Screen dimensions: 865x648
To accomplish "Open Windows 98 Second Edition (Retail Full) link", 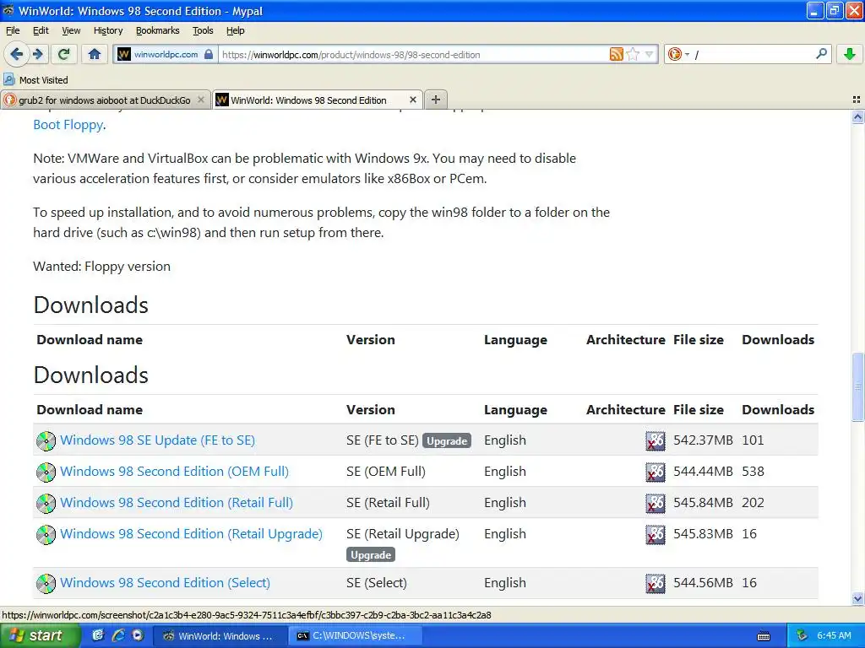I will click(177, 503).
